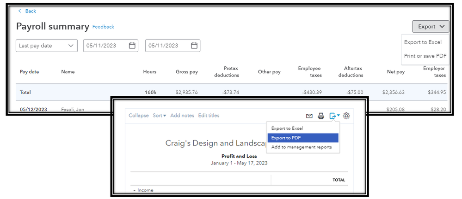Screen dimensions: 462x199
Task: Click the Pretax deductions column header
Action: (x=227, y=71)
